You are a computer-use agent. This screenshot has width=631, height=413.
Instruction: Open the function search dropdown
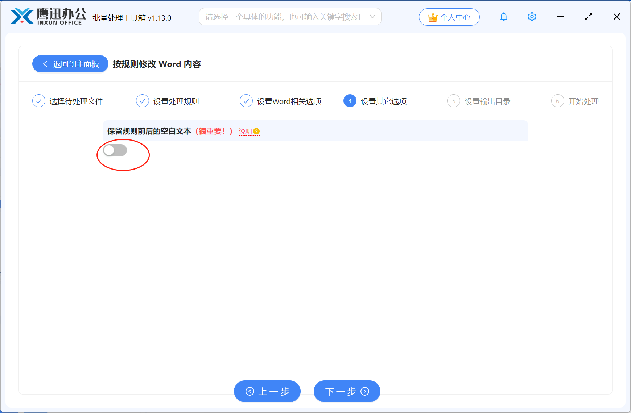(290, 17)
